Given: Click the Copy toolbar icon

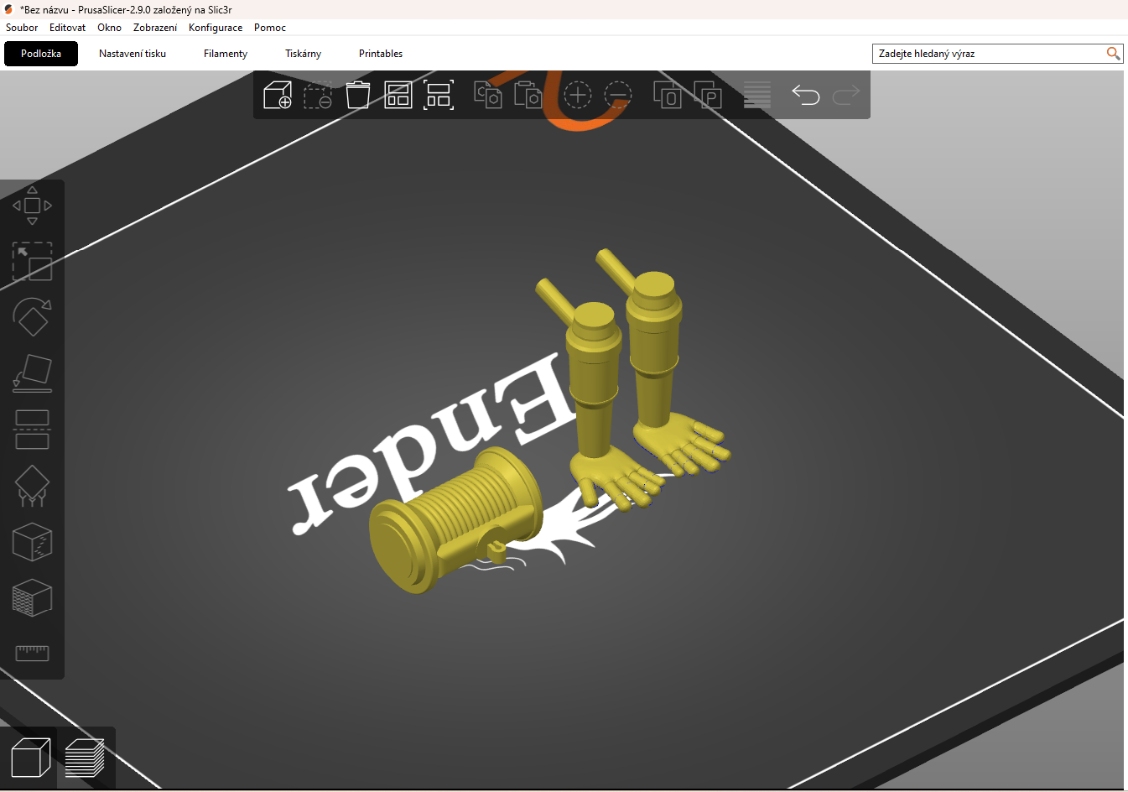Looking at the screenshot, I should point(488,95).
